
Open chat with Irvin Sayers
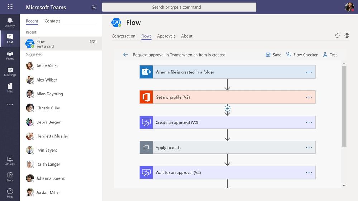tap(61, 151)
